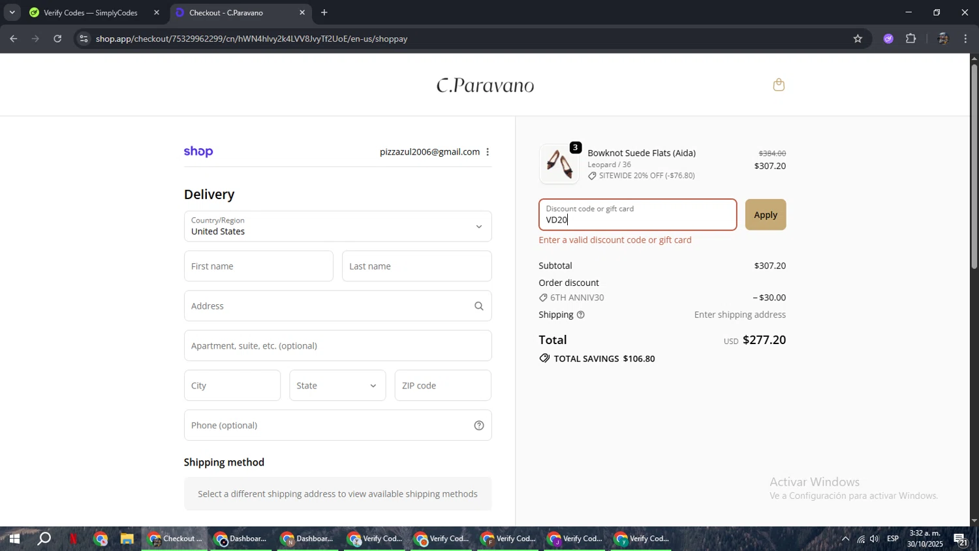Open the Windows Start menu
The width and height of the screenshot is (979, 551).
[14, 539]
